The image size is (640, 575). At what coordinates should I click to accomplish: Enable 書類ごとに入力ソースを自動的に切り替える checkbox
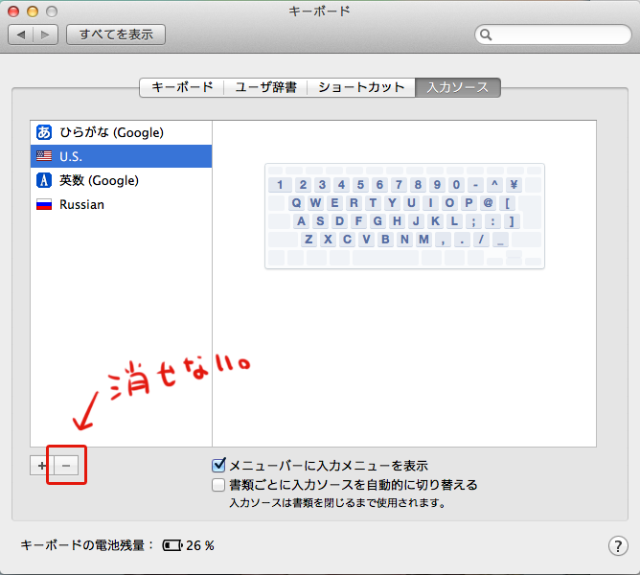(x=218, y=485)
